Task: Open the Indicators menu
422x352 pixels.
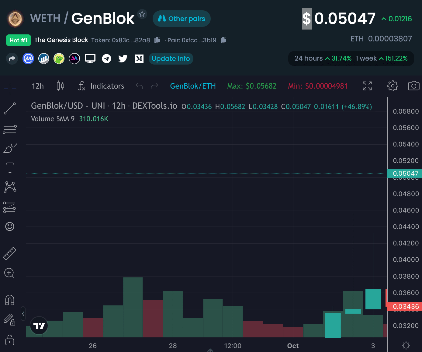Action: tap(101, 86)
